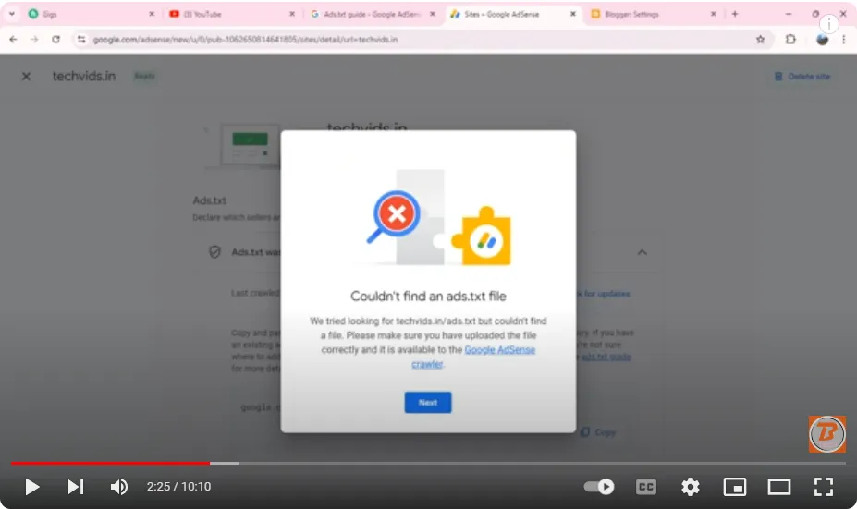Open the Chrome profile avatar
The image size is (857, 509).
coord(822,40)
